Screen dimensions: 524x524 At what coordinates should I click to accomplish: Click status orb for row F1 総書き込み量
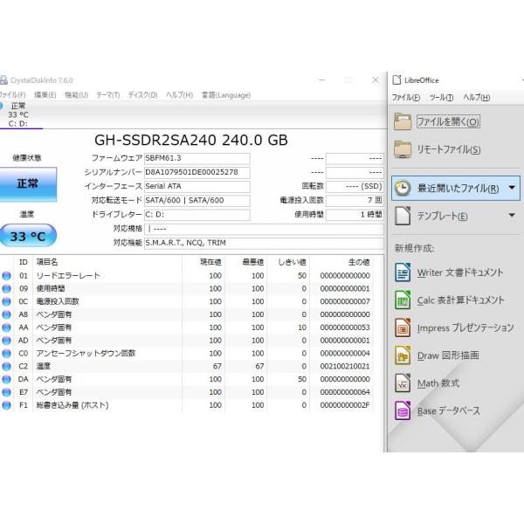tap(6, 405)
